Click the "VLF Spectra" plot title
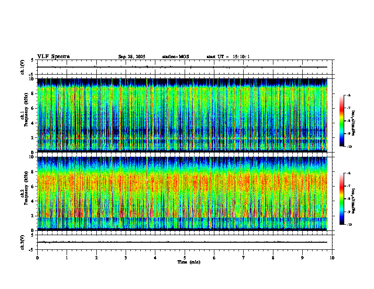The width and height of the screenshot is (374, 289). 53,57
